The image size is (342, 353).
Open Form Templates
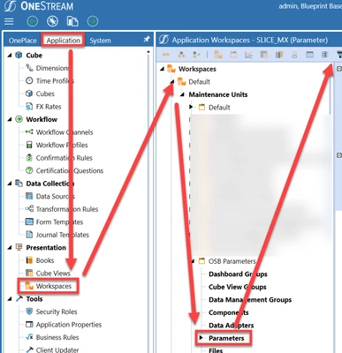point(59,222)
